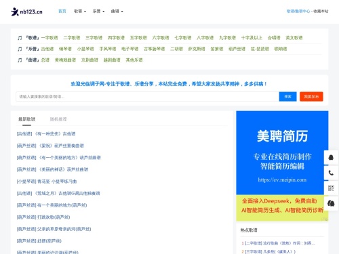Open the 打跳欢歌(葫芦丝) entry
The width and height of the screenshot is (339, 254).
(43, 217)
